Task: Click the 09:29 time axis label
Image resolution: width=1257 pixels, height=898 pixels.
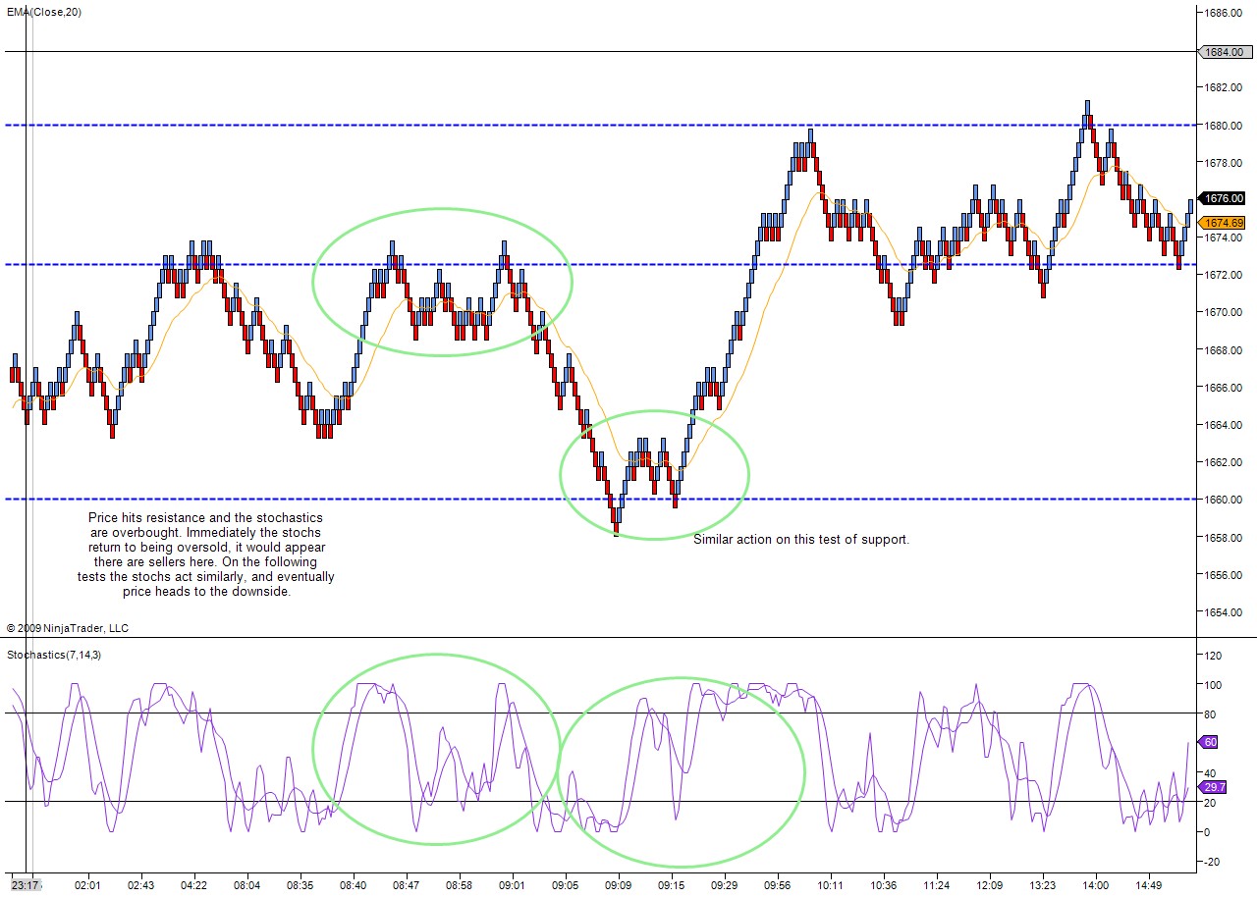Action: [725, 885]
